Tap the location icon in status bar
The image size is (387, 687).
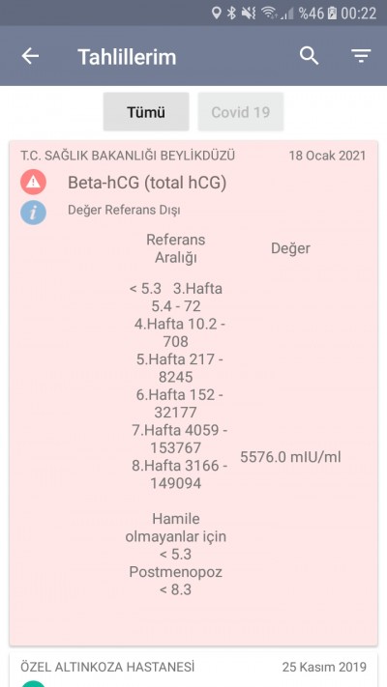tap(217, 13)
